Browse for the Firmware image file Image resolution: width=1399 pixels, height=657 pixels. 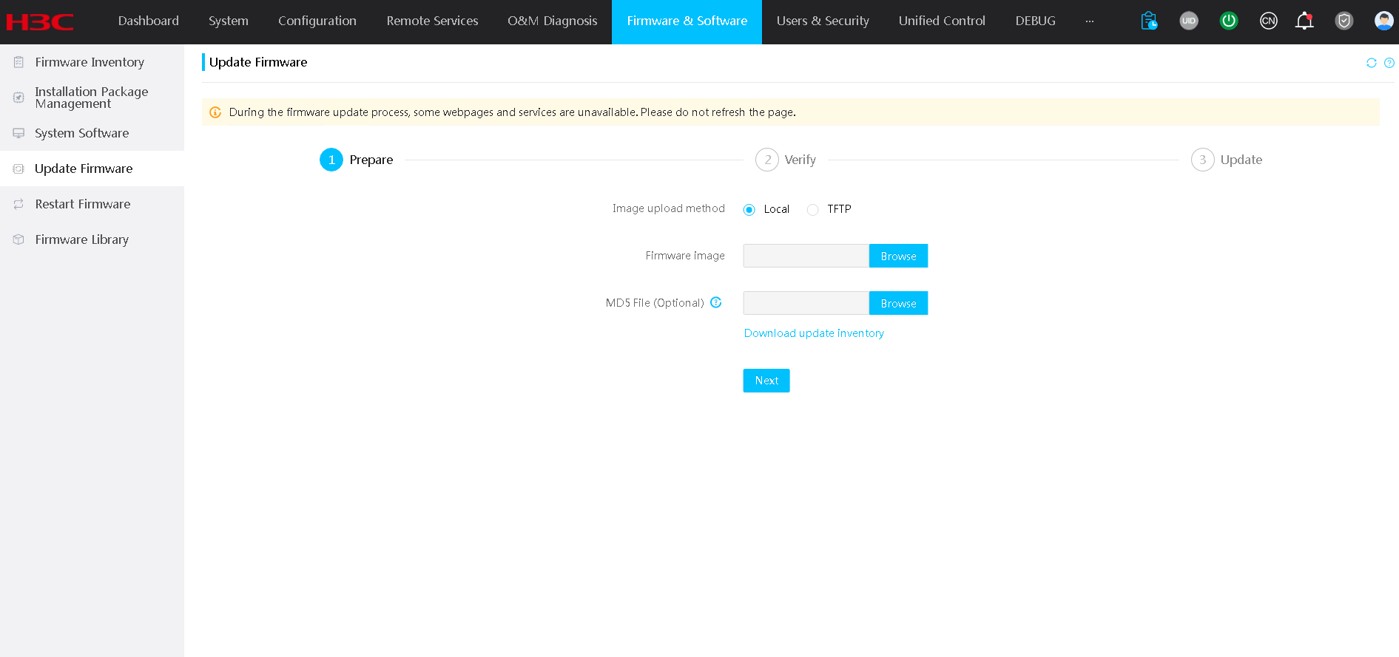pos(898,256)
